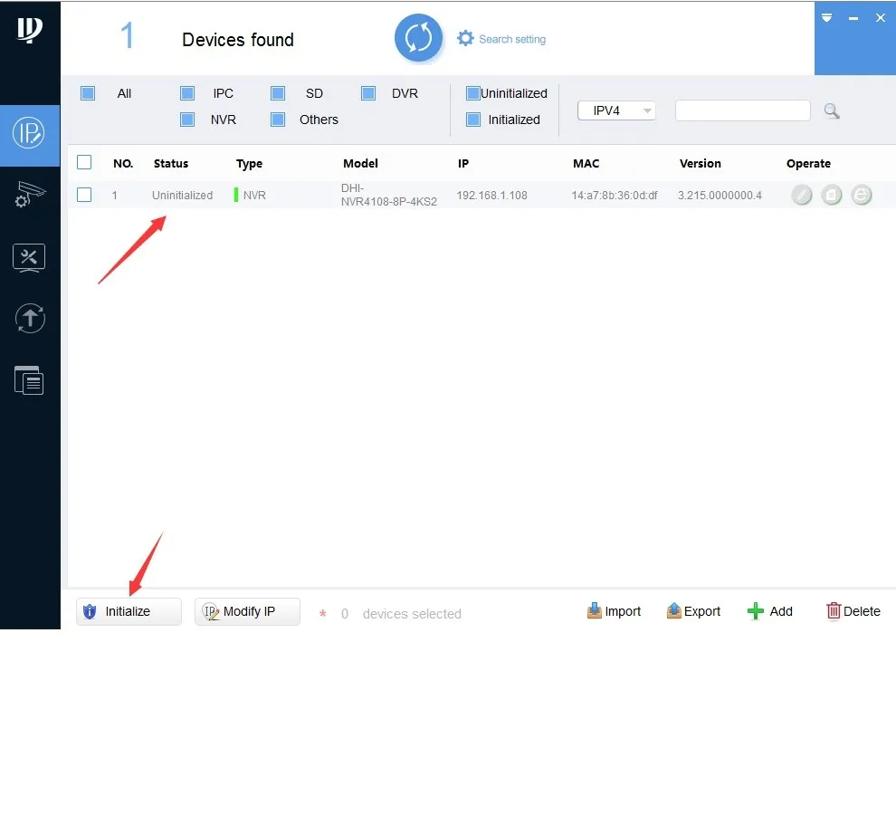Viewport: 896px width, 815px height.
Task: Open the lowest sidebar icon showing stacked pages
Action: click(x=29, y=380)
